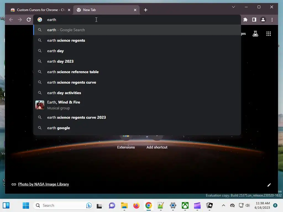Open File Explorer from the taskbar
This screenshot has height=212, width=283.
(x=124, y=205)
